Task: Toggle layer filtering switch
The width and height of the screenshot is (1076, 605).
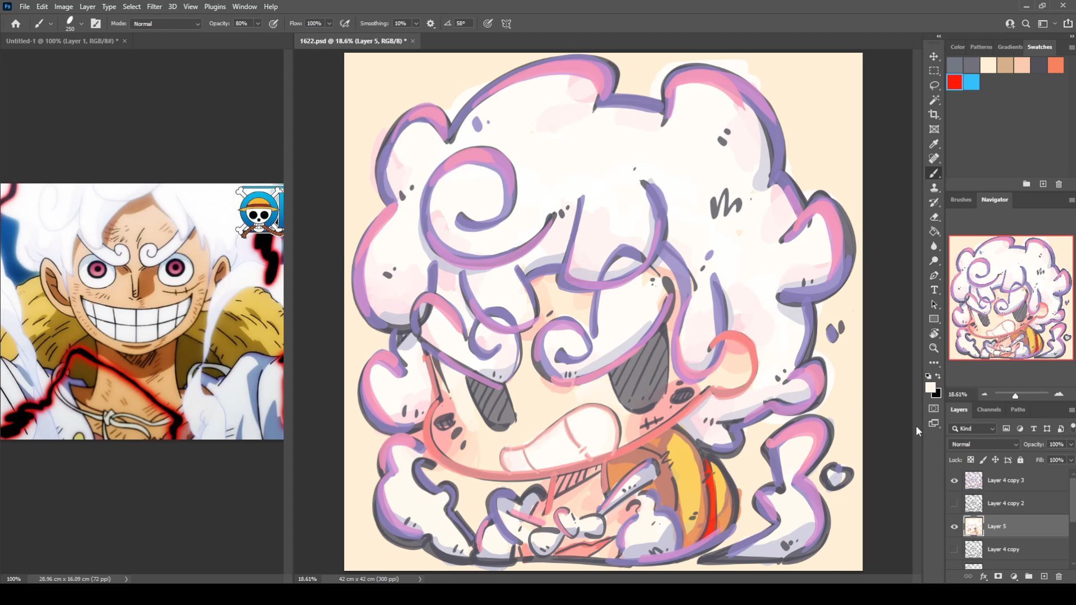Action: pyautogui.click(x=1073, y=427)
